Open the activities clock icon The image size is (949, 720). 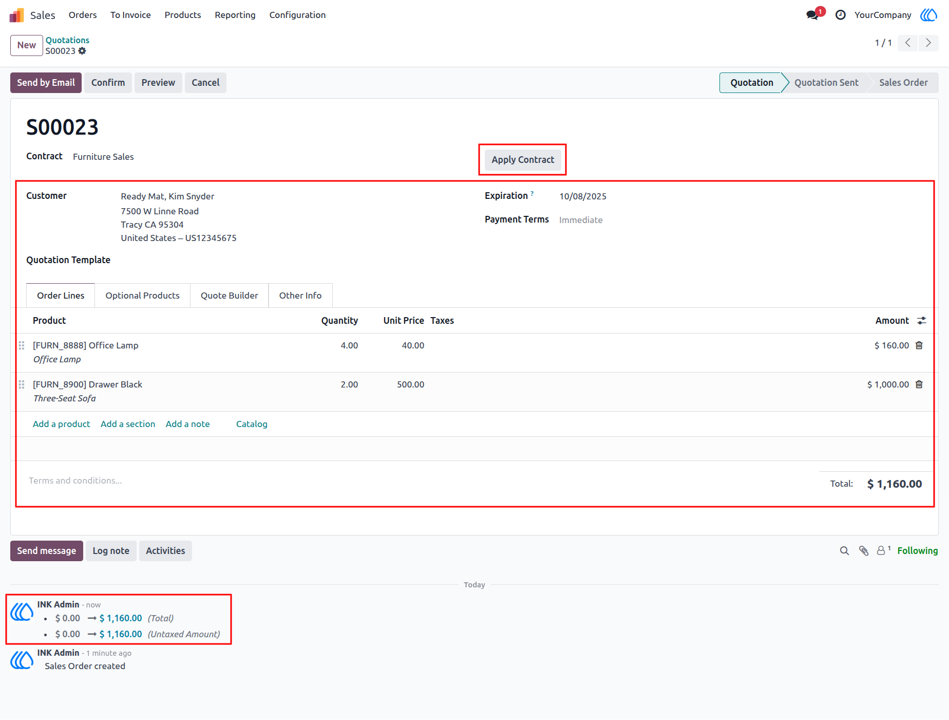841,15
